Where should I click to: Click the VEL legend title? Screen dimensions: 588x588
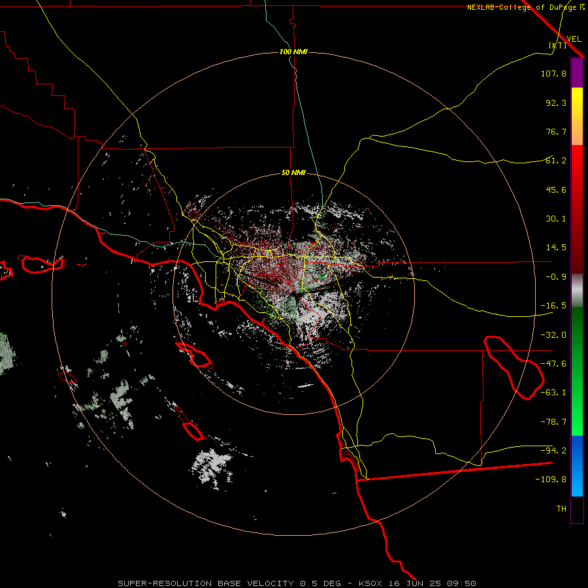pyautogui.click(x=574, y=39)
